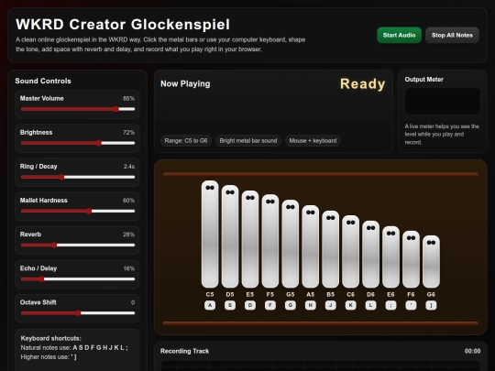Click the apostrophe key cap under F6

click(x=411, y=305)
